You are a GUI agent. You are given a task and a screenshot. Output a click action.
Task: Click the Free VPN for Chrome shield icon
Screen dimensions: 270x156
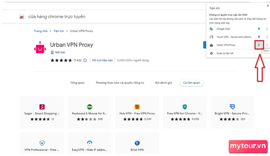coord(185,107)
